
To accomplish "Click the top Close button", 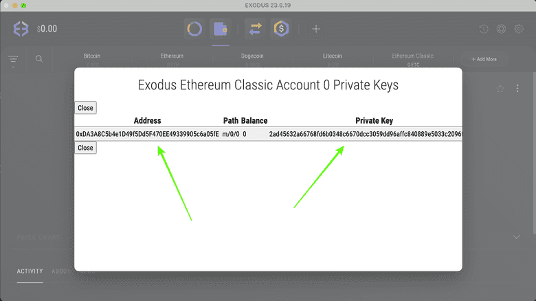I will (85, 108).
